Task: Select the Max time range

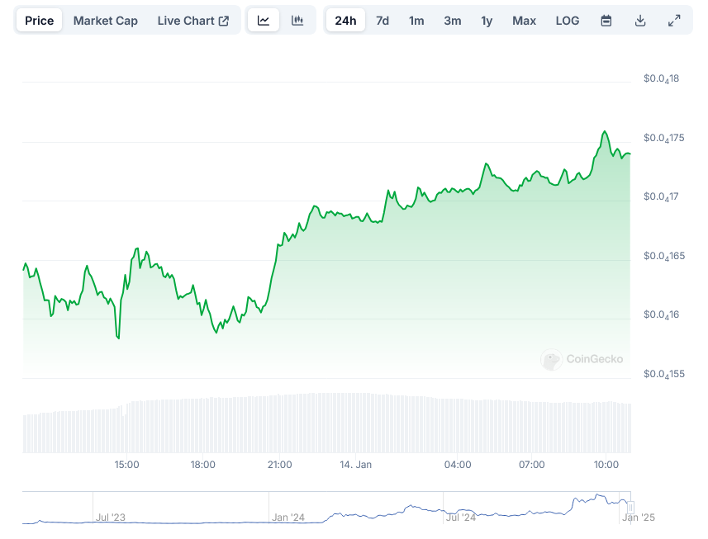Action: coord(524,21)
